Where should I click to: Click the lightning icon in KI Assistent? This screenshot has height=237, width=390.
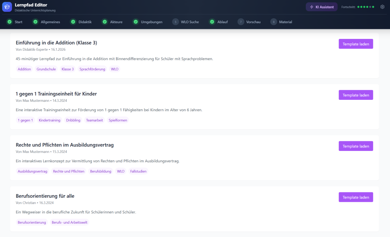pyautogui.click(x=312, y=7)
